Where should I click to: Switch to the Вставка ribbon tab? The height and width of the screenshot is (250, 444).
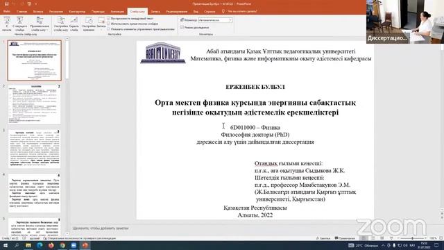point(38,12)
